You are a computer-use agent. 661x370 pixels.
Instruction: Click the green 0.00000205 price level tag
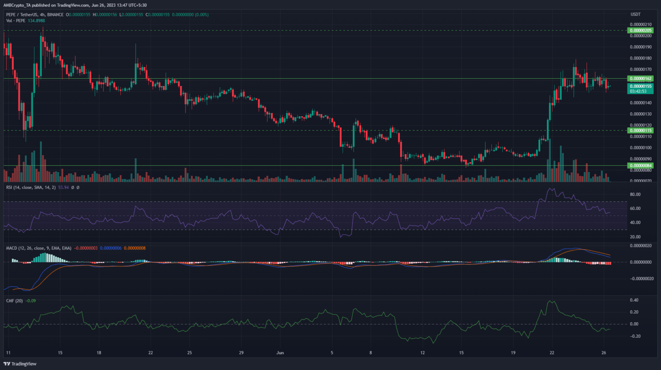641,31
